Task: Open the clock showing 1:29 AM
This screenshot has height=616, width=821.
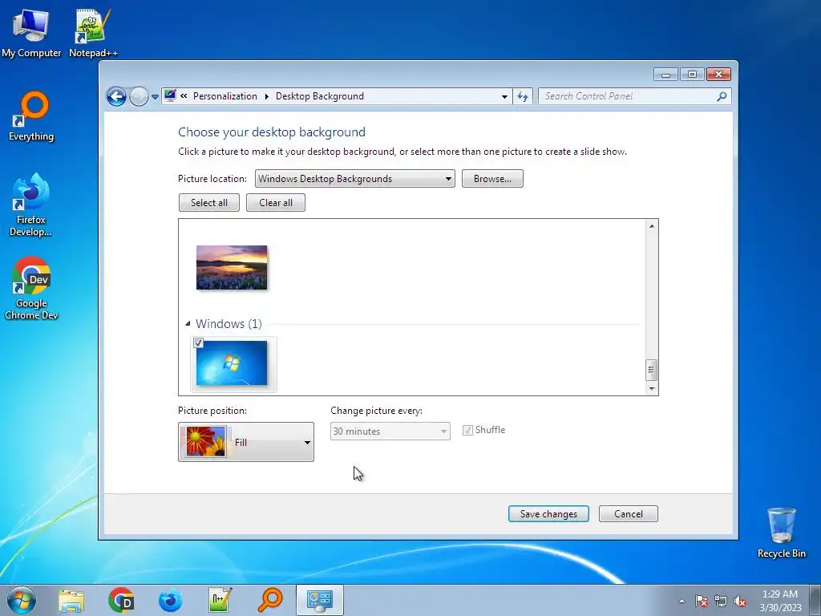Action: [780, 600]
